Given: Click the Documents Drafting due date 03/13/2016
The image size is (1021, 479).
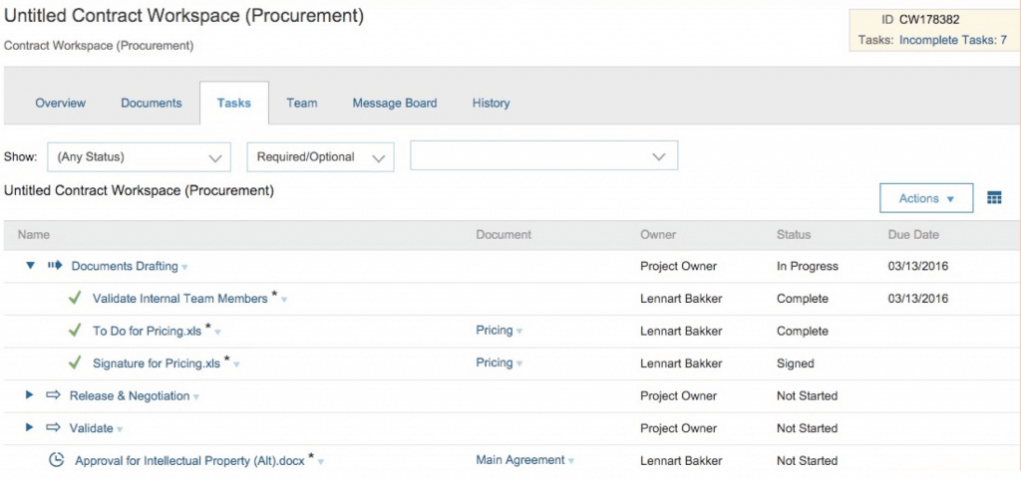Looking at the screenshot, I should click(918, 266).
